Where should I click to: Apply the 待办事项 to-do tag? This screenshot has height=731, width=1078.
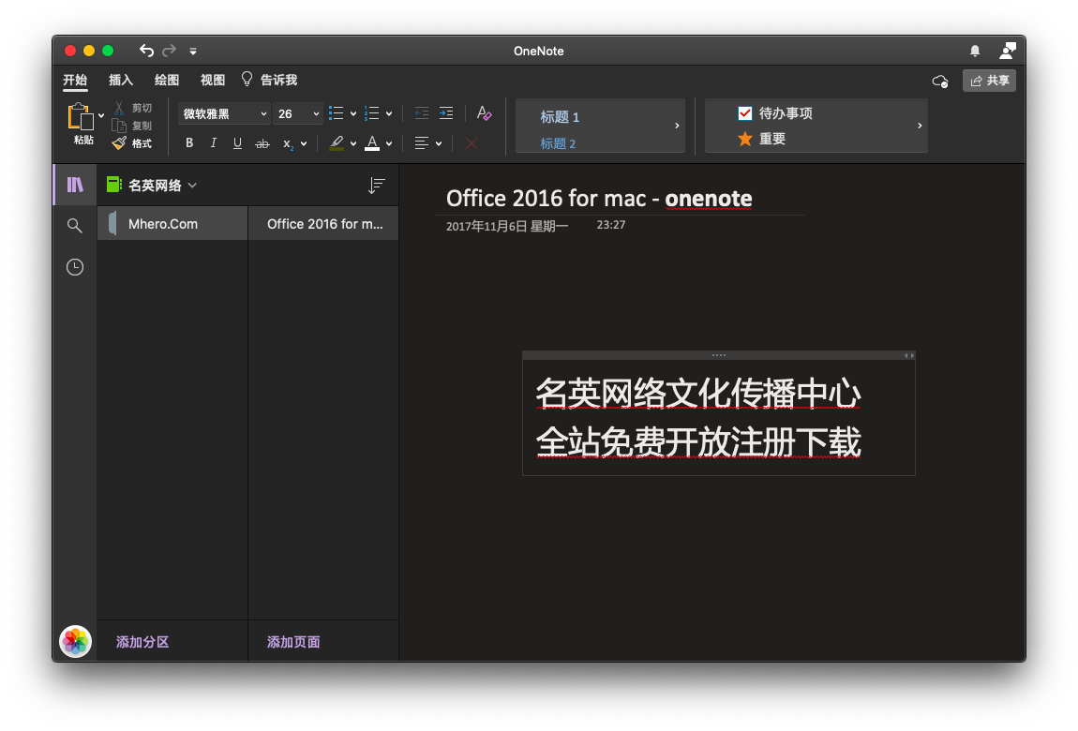click(x=775, y=113)
